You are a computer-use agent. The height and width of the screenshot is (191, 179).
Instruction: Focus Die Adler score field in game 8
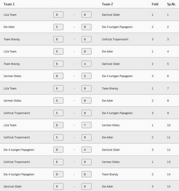pos(86,101)
